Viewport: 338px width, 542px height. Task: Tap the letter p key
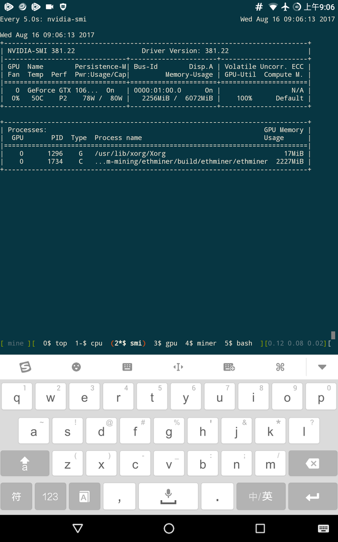pos(321,396)
